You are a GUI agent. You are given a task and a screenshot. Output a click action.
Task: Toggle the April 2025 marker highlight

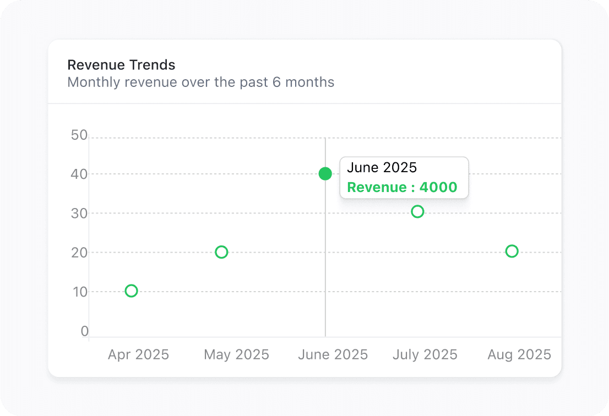click(131, 291)
